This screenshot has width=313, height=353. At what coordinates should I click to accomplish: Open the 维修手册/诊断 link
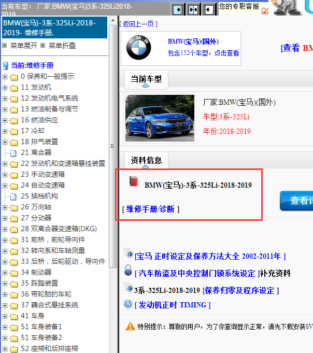(x=150, y=209)
